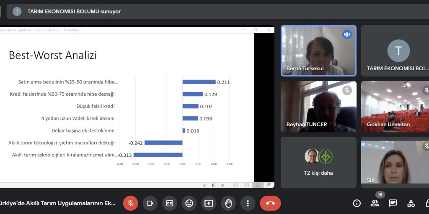Image resolution: width=429 pixels, height=214 pixels.
Task: Click the Gokhan Unakitan video tile
Action: pyautogui.click(x=395, y=107)
